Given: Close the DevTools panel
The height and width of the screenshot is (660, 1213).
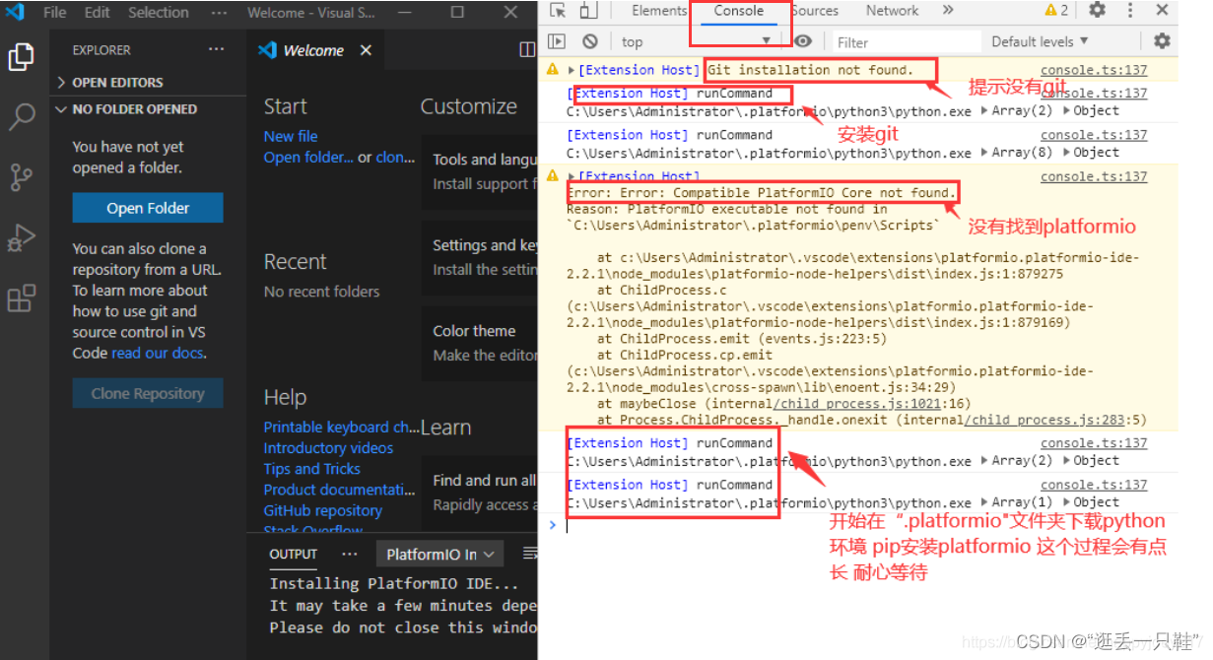Looking at the screenshot, I should [x=1162, y=11].
